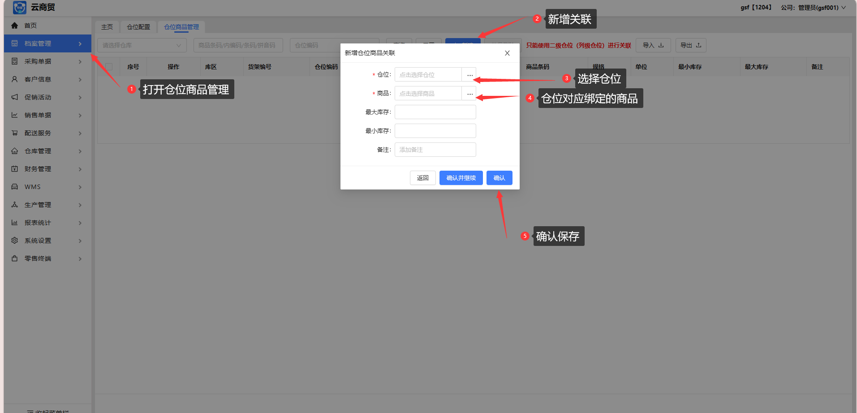This screenshot has width=857, height=413.
Task: Click the 仓库管理 warehouse icon
Action: coord(14,151)
